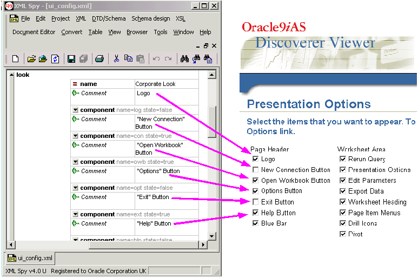This screenshot has width=418, height=278.
Task: Toggle the Rerun Query checkbox
Action: (343, 159)
